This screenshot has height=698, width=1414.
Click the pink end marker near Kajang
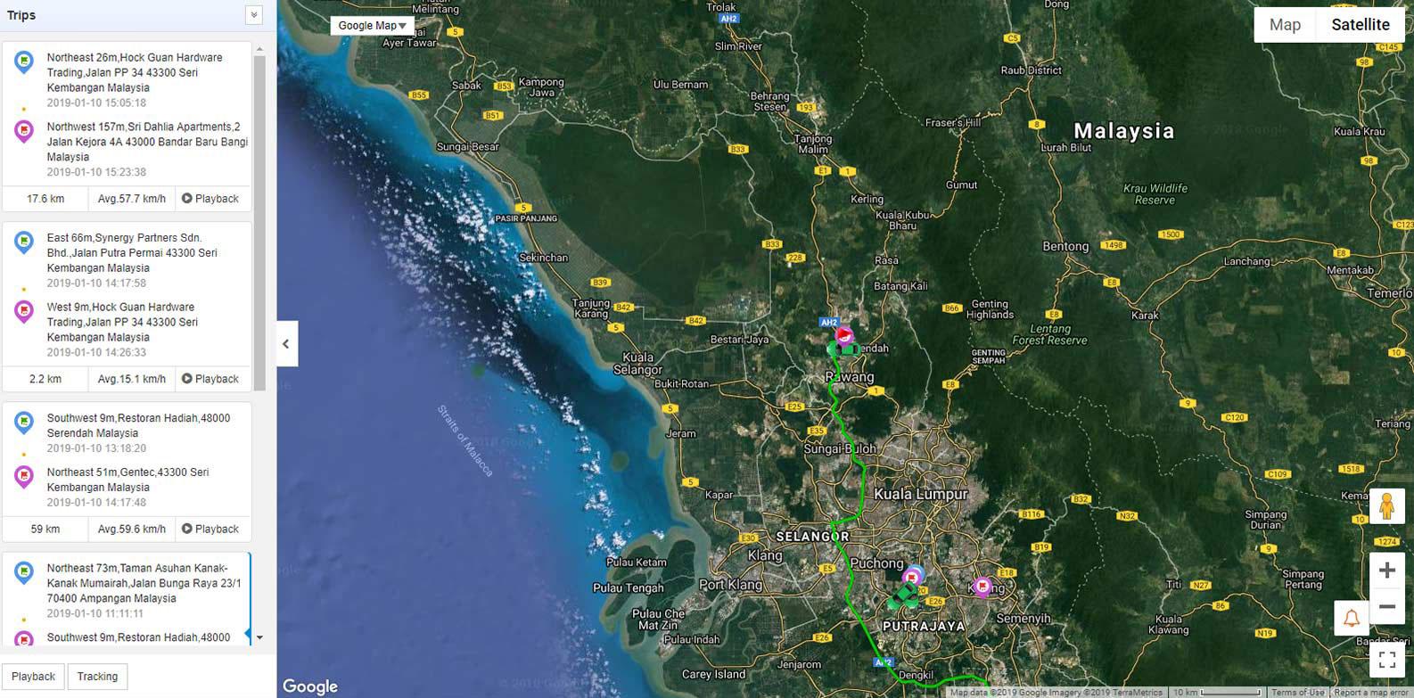click(982, 587)
